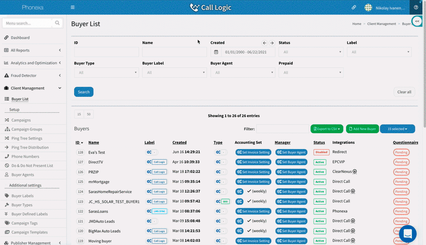Expand Analytics and Optimization menu

pyautogui.click(x=32, y=63)
